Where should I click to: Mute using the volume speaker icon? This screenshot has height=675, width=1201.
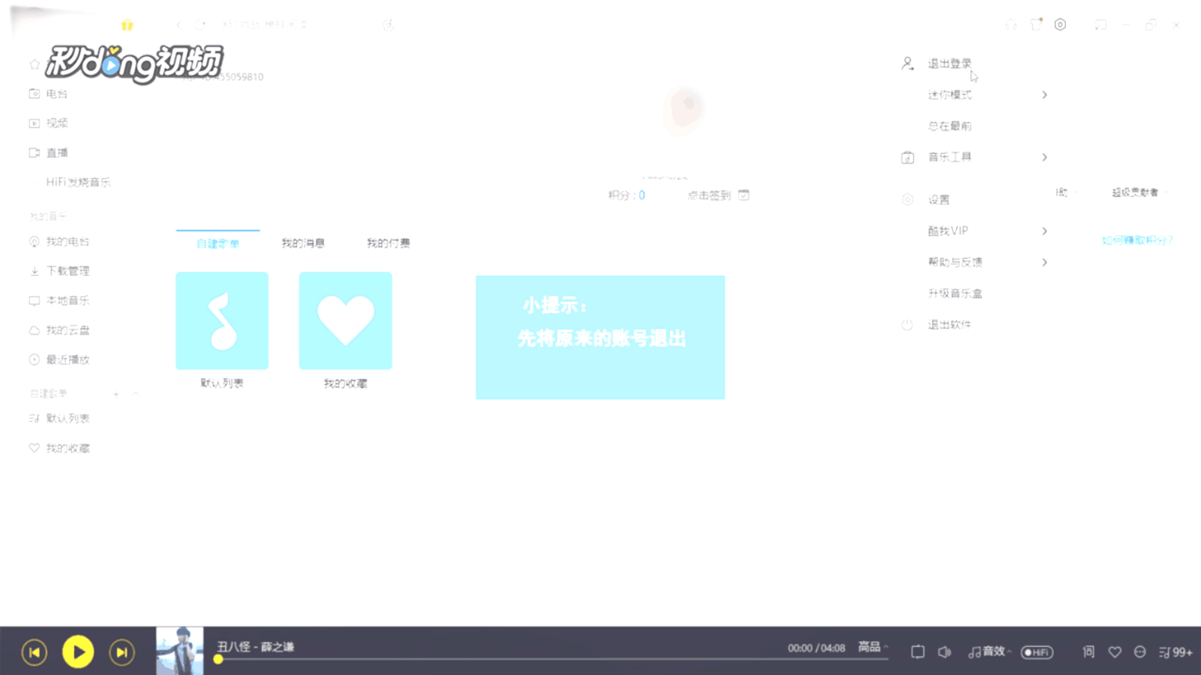(944, 652)
